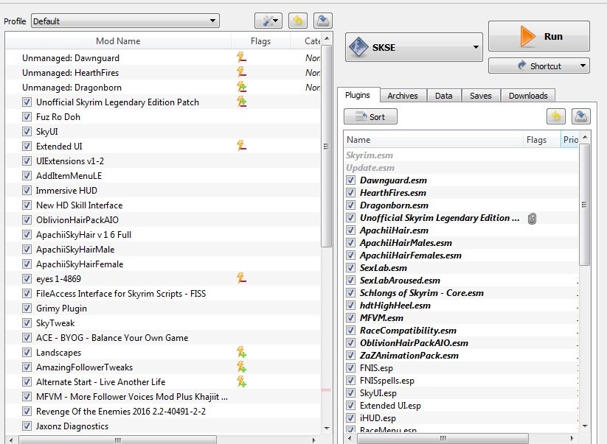The width and height of the screenshot is (607, 444).
Task: Uncheck the Jaxonz Diagnostics mod
Action: [27, 426]
